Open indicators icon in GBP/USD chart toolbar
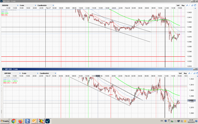Screen dimensions: 198x124 [189, 73]
